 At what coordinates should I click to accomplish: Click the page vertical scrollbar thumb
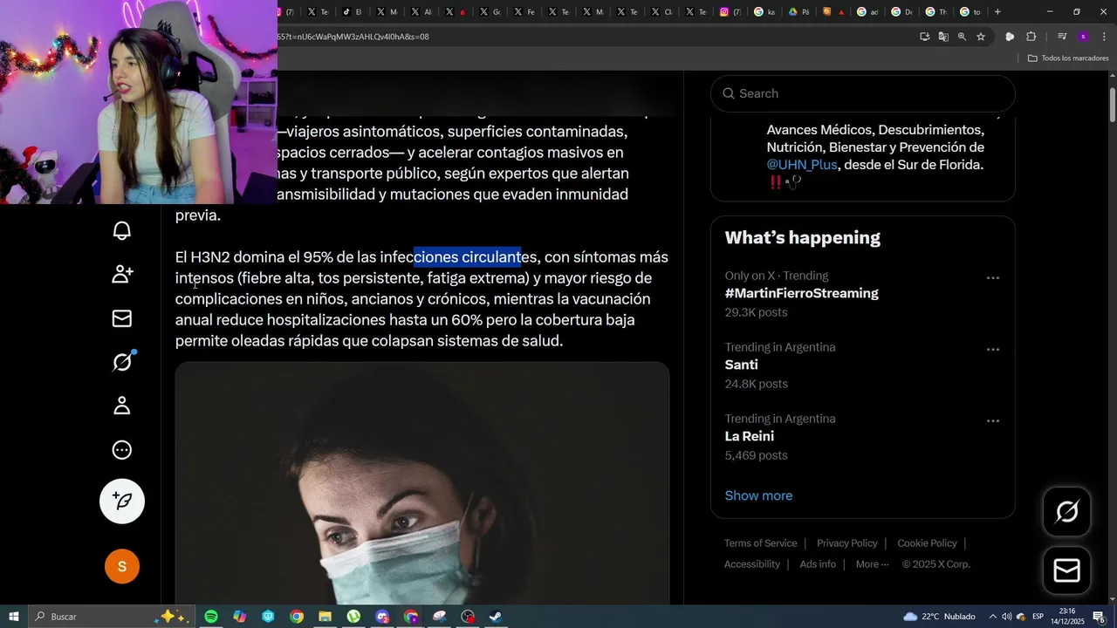(x=1112, y=105)
